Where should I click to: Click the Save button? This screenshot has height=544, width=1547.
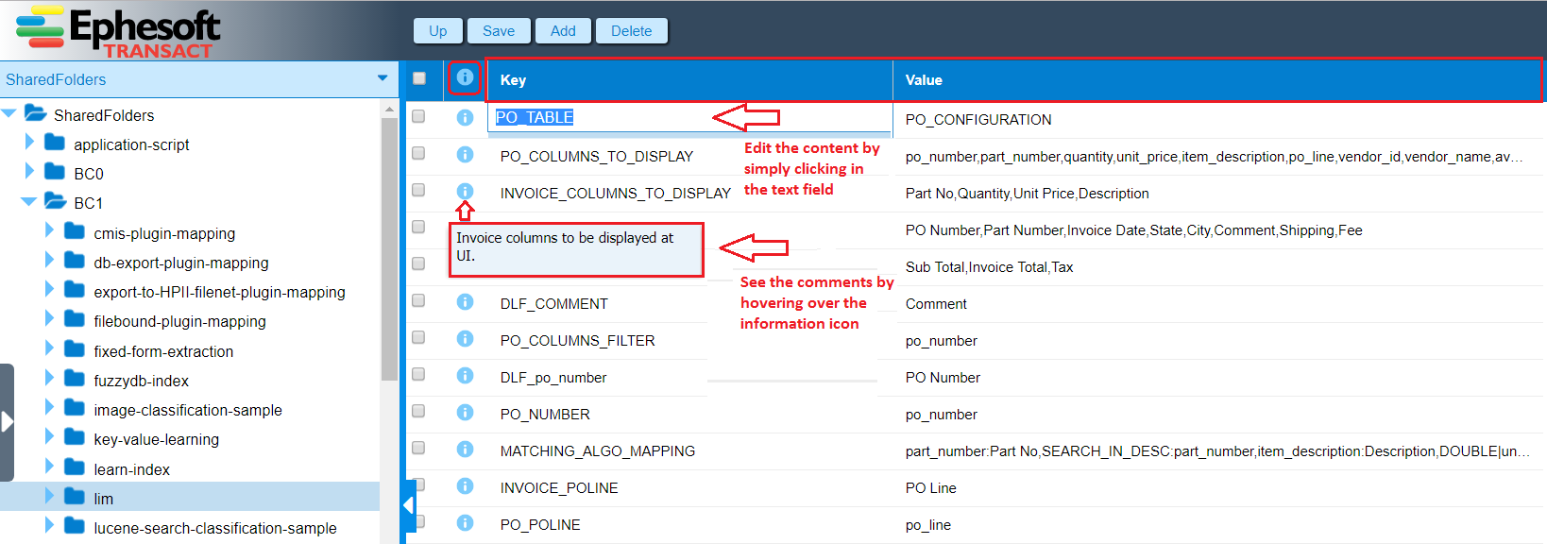coord(499,31)
